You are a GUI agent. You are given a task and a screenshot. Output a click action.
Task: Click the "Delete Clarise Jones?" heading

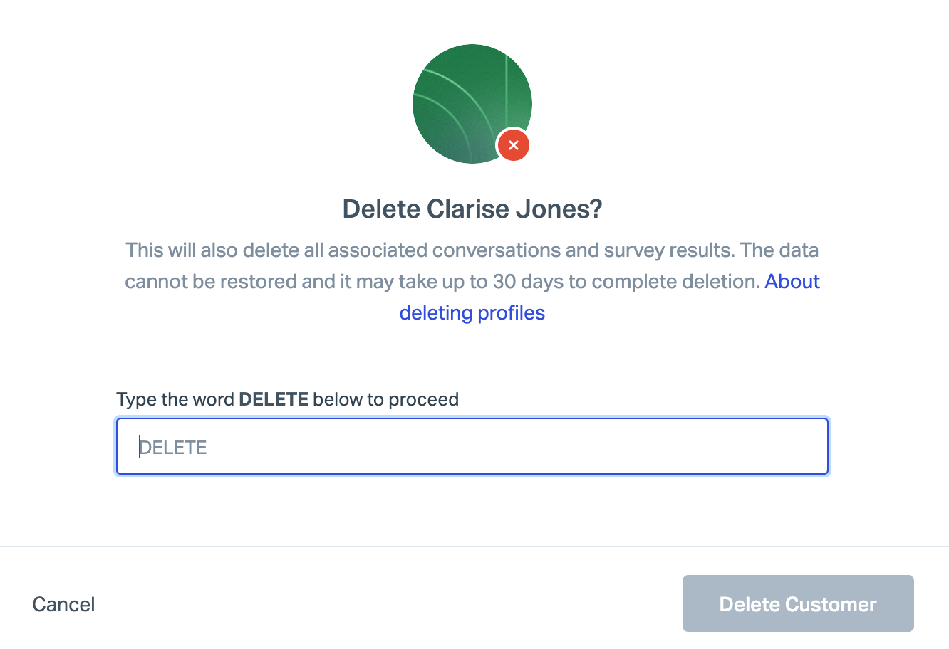(472, 209)
